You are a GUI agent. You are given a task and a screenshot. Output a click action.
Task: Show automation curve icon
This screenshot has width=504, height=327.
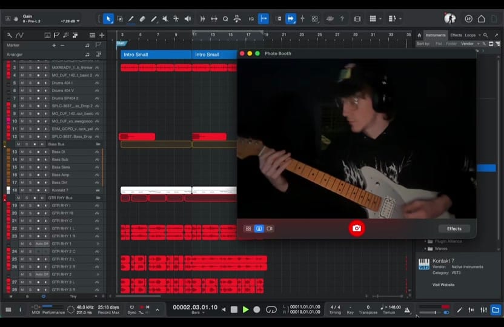(19, 35)
